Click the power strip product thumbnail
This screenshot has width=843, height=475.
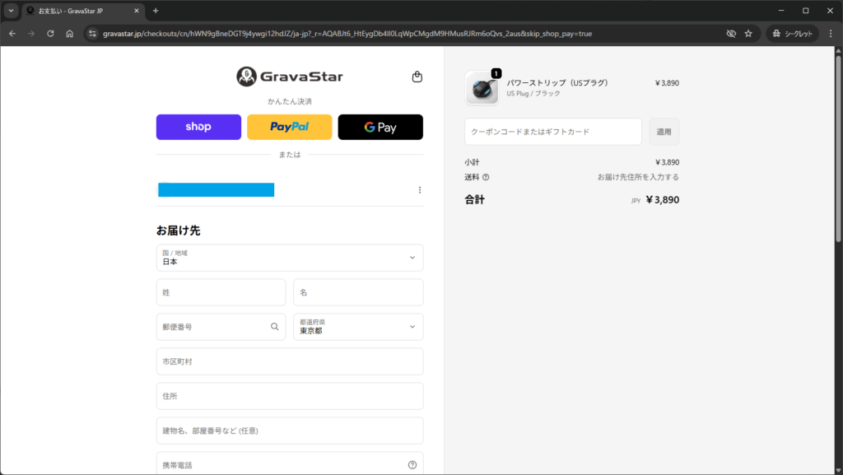[x=482, y=88]
